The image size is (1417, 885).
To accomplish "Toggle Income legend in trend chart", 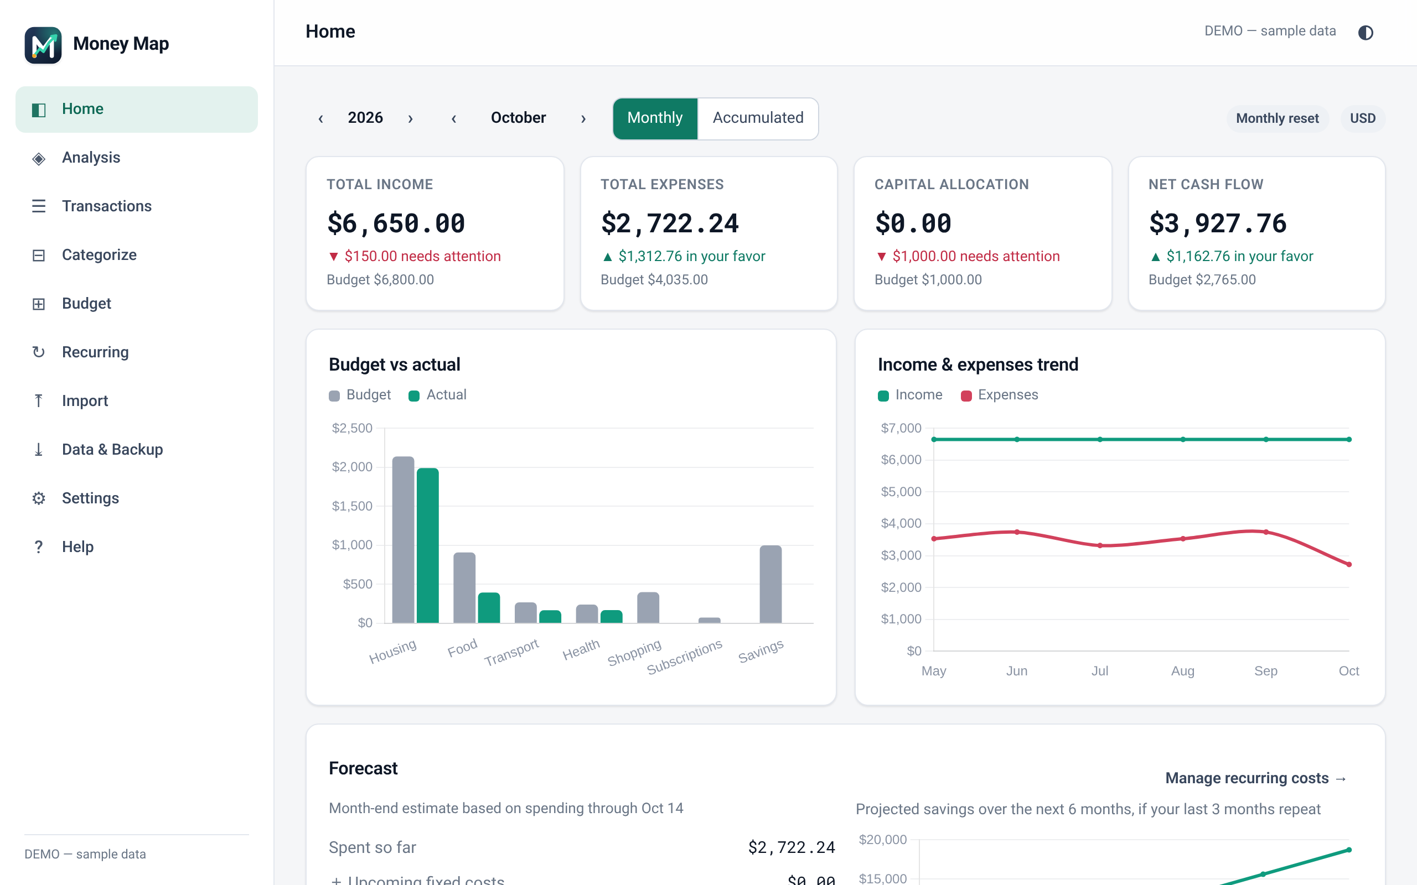I will tap(910, 395).
